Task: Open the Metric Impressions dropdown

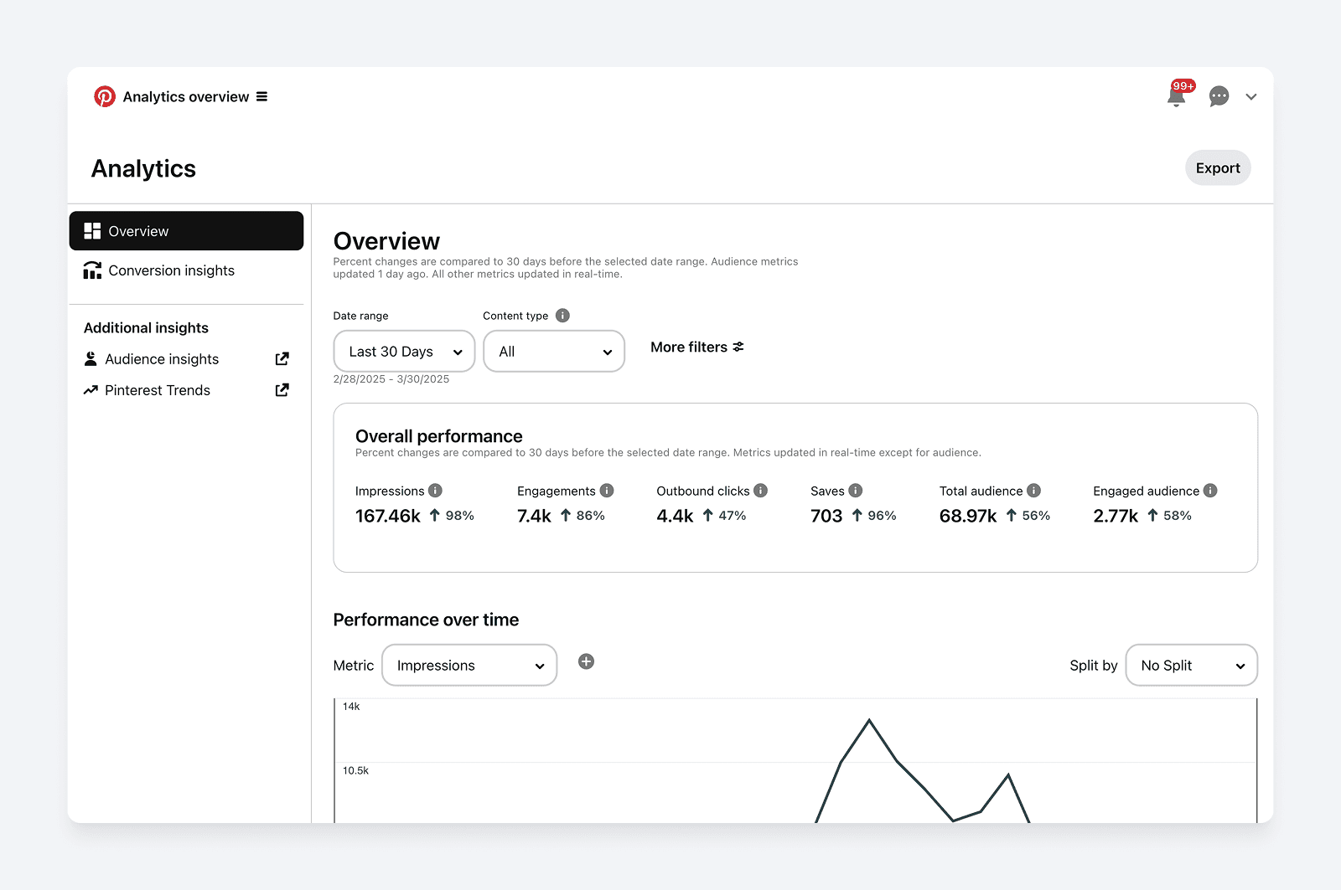Action: click(469, 666)
